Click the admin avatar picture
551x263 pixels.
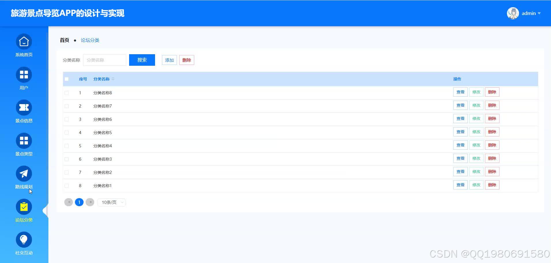513,13
